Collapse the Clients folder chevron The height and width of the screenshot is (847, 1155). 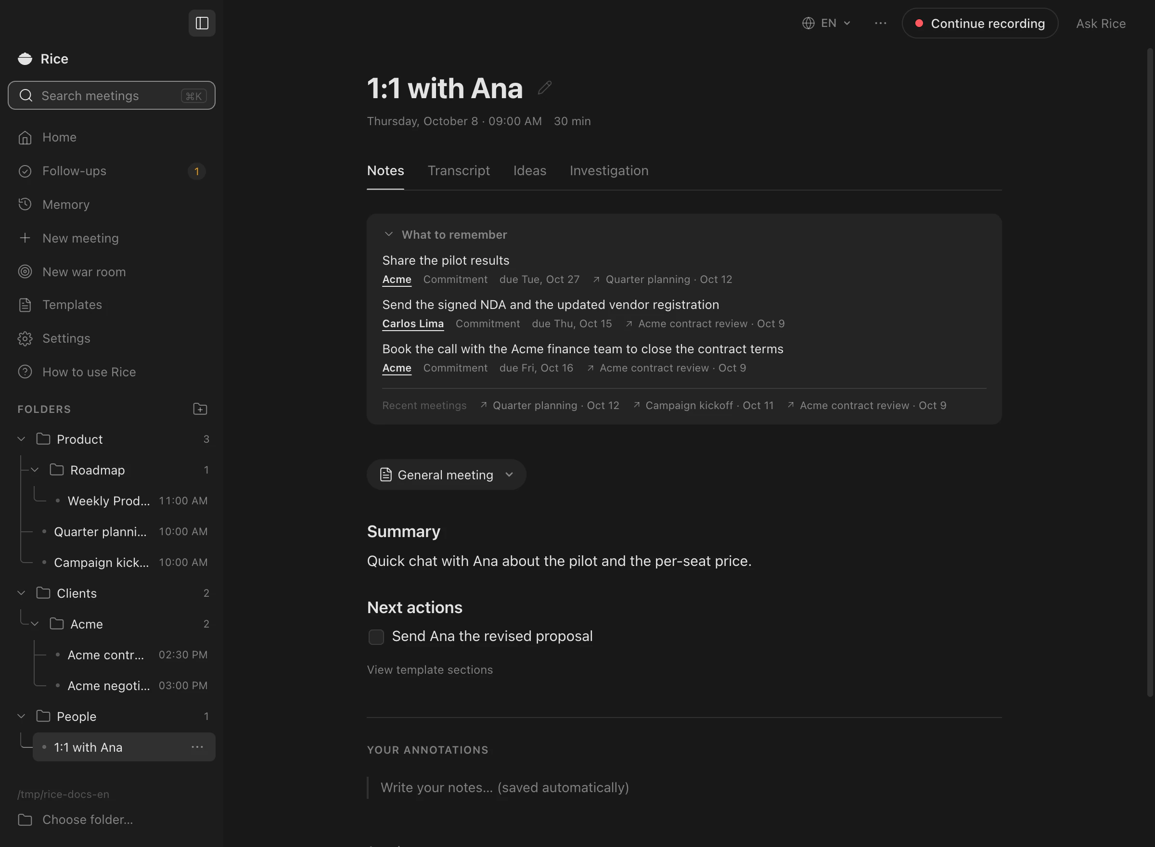click(22, 593)
